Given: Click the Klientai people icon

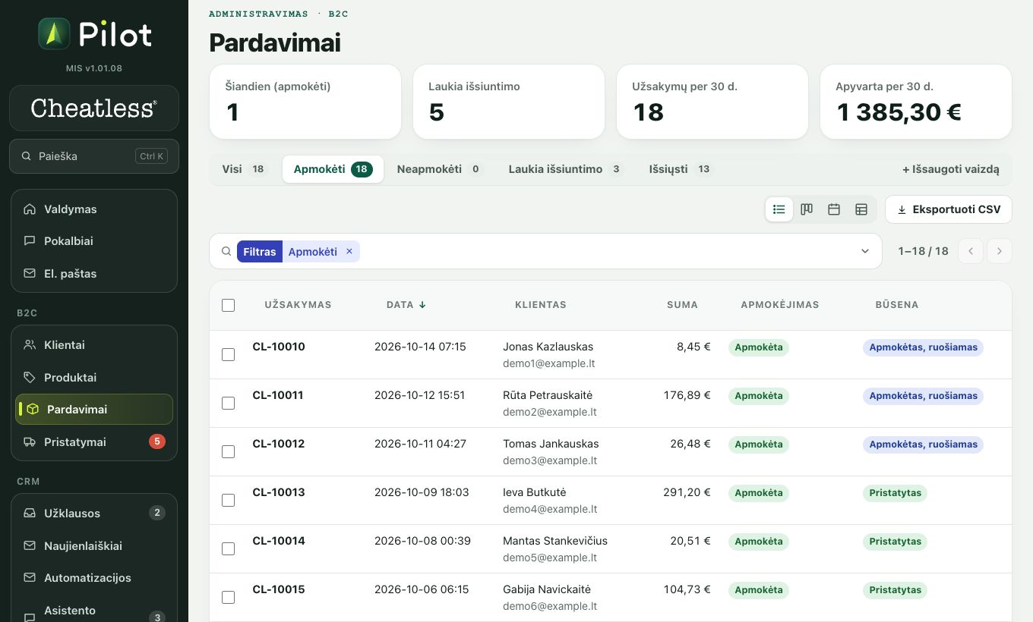Looking at the screenshot, I should click(x=30, y=344).
